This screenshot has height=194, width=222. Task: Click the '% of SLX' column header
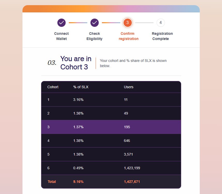pyautogui.click(x=81, y=87)
